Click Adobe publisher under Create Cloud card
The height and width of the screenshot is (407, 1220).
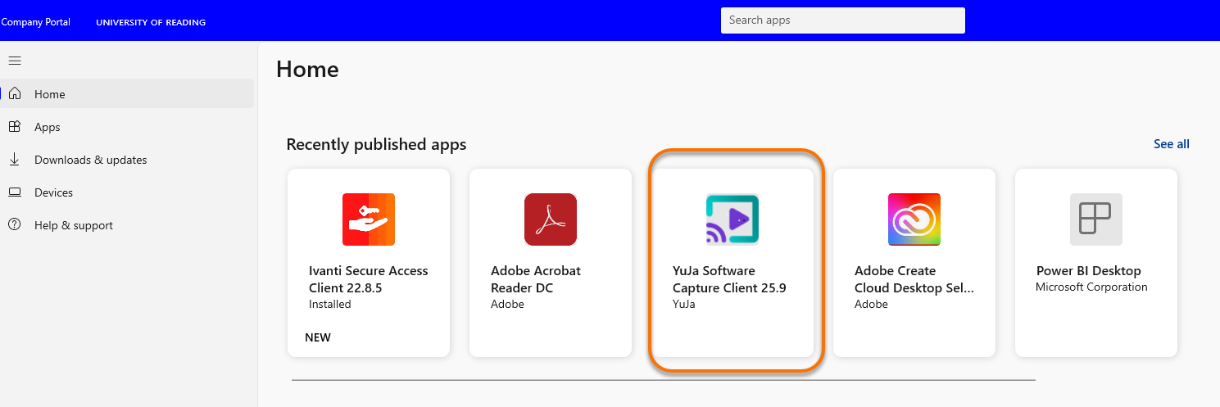pyautogui.click(x=871, y=305)
